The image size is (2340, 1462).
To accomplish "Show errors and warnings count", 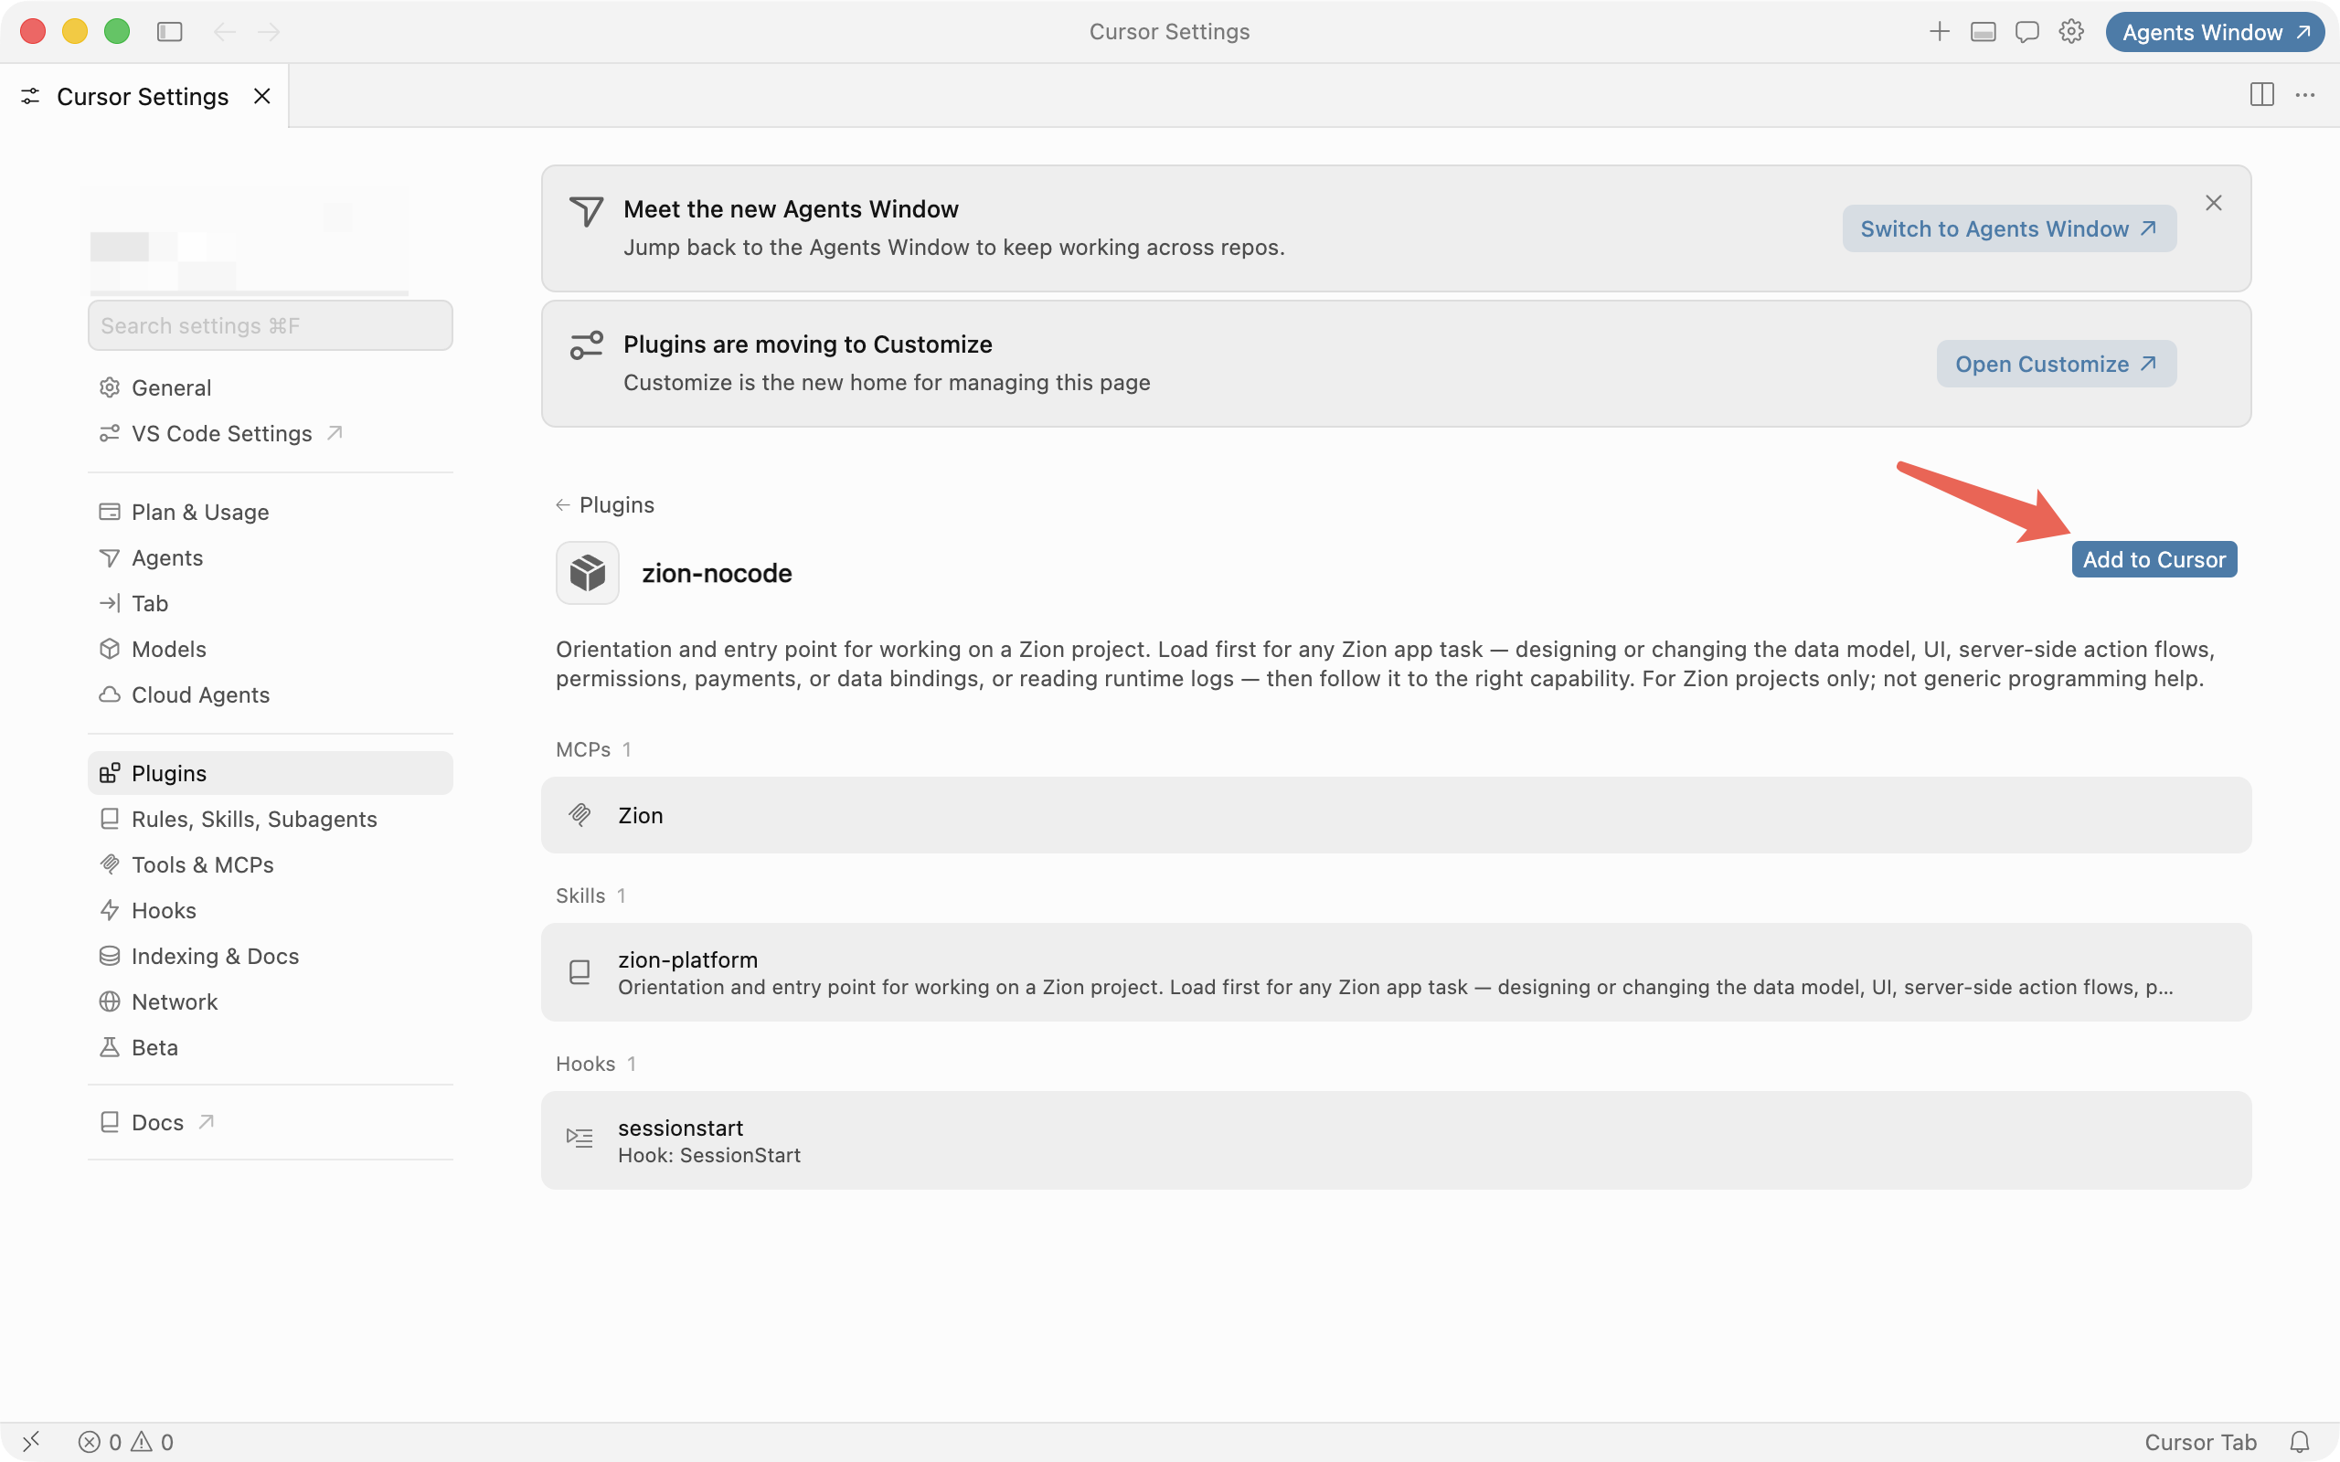I will click(126, 1442).
